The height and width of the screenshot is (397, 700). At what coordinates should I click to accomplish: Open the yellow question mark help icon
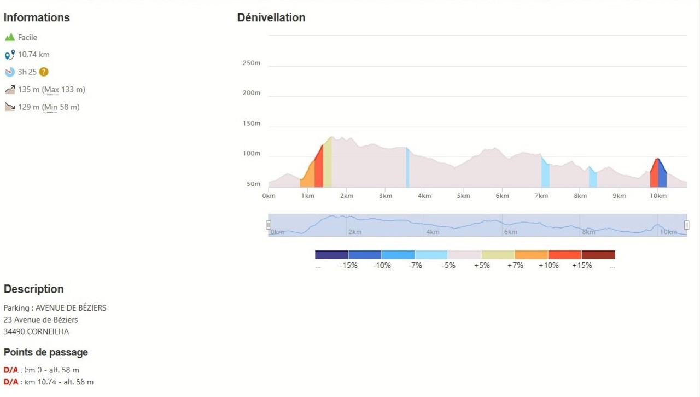point(44,72)
